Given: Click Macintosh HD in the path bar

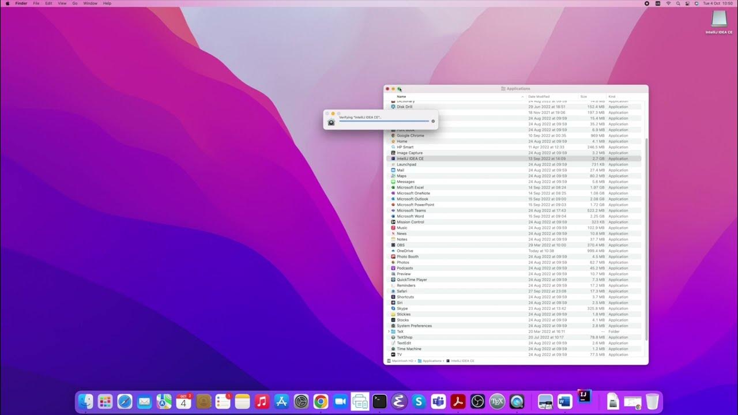Looking at the screenshot, I should click(401, 361).
